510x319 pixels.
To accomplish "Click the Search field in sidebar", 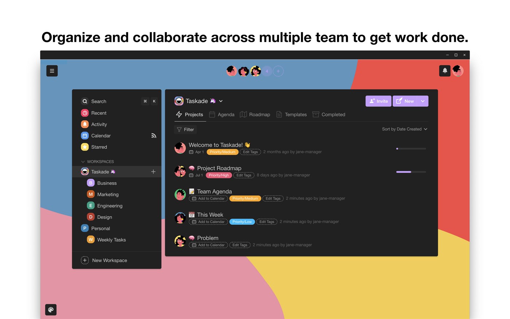I will 109,101.
